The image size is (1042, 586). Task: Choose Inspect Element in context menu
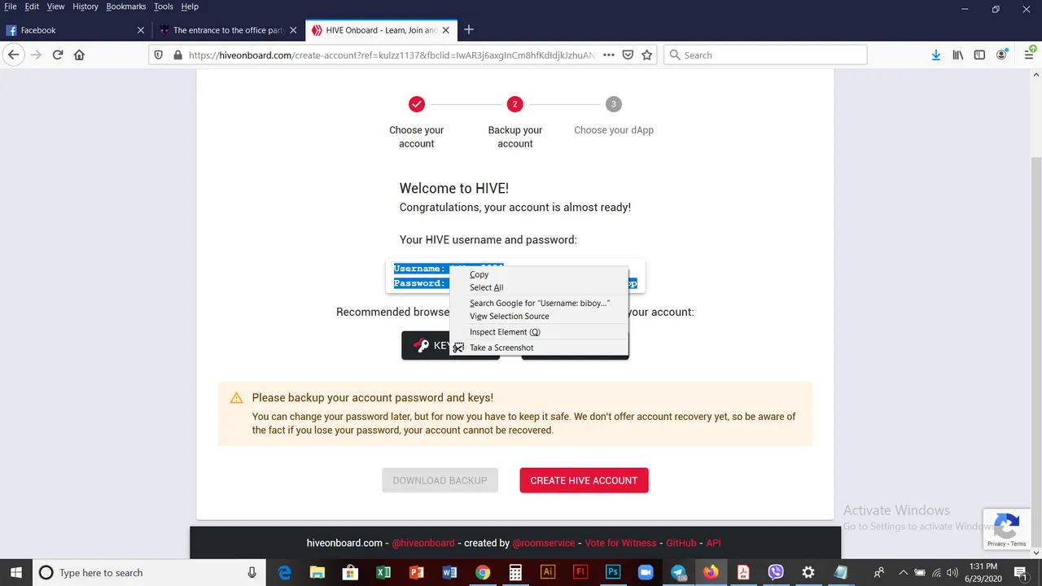click(540, 332)
